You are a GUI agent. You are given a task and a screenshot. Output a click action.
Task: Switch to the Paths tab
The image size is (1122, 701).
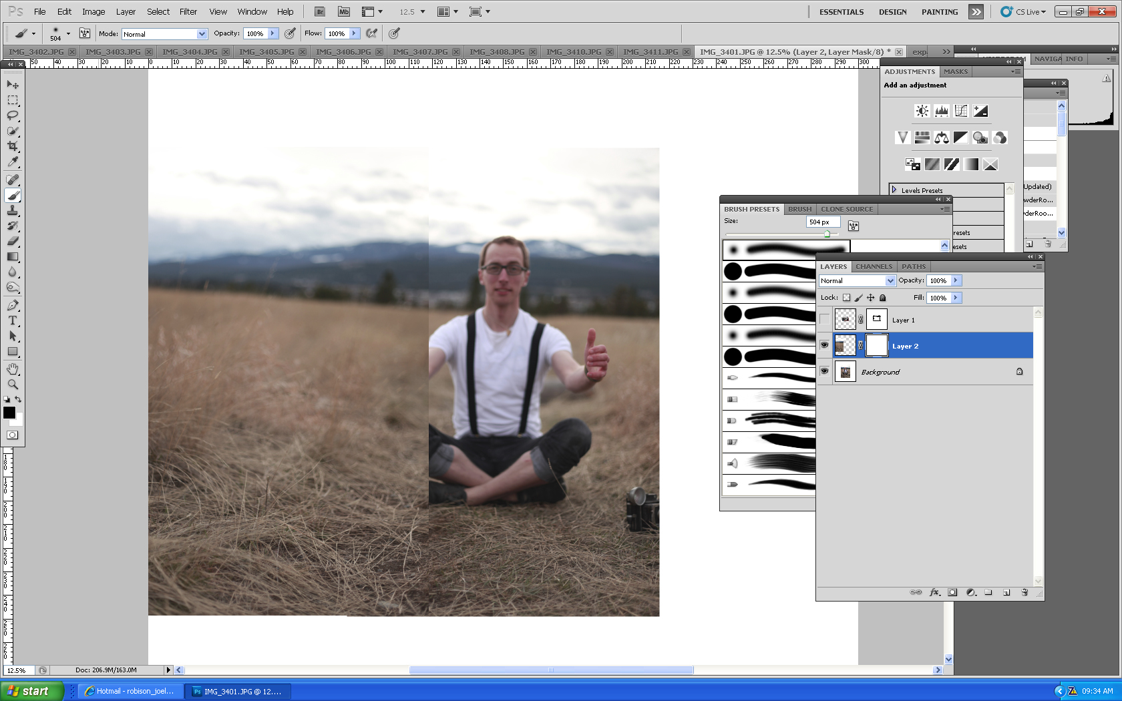pyautogui.click(x=913, y=266)
